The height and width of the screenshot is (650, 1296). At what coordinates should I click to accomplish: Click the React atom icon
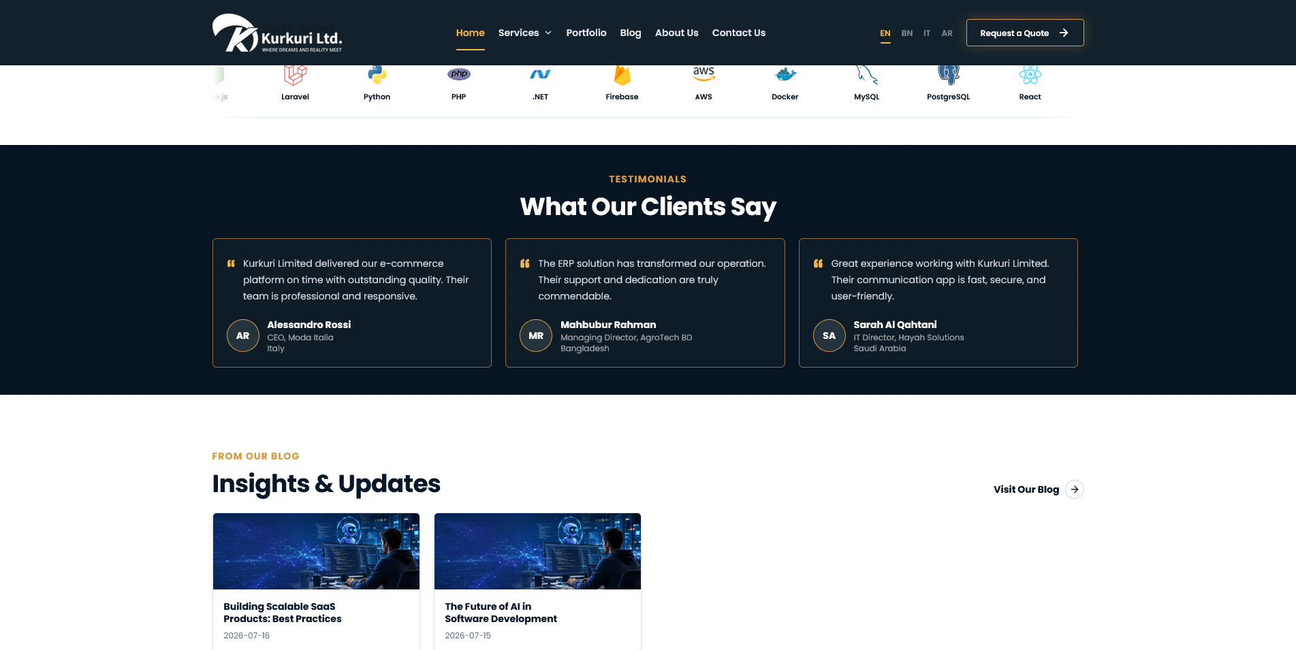[x=1030, y=74]
